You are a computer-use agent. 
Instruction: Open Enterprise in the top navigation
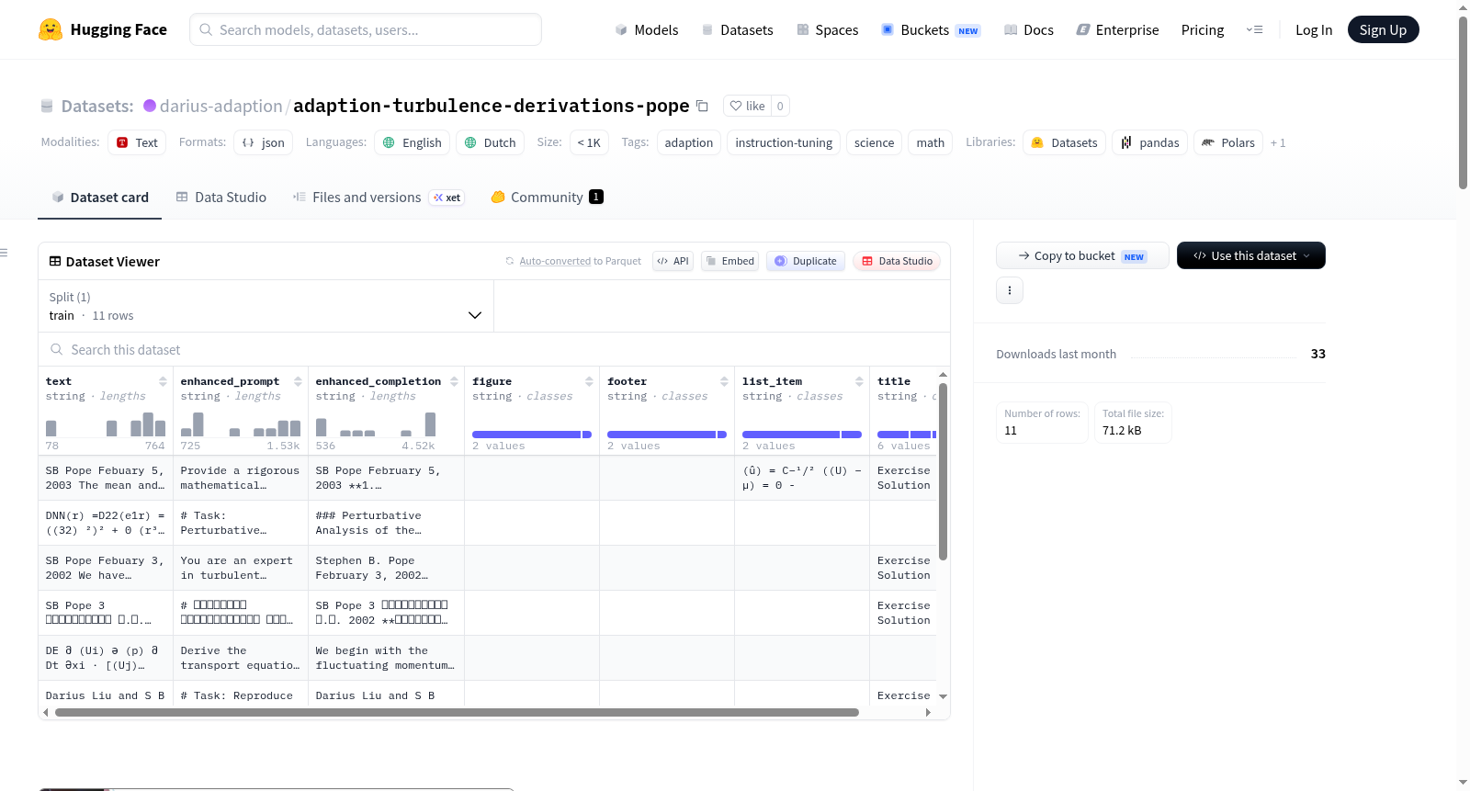coord(1118,30)
